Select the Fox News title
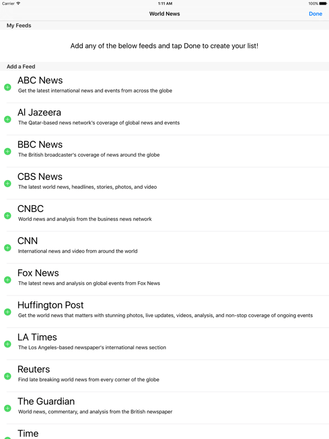This screenshot has width=329, height=439. (x=38, y=273)
